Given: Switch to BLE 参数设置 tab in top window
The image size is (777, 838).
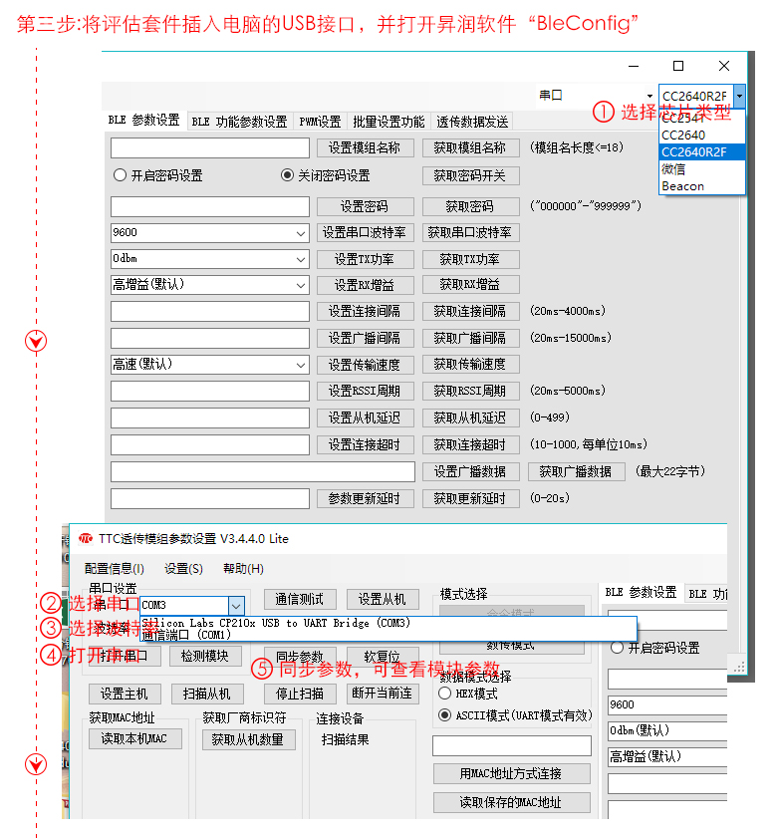Looking at the screenshot, I should coord(143,120).
